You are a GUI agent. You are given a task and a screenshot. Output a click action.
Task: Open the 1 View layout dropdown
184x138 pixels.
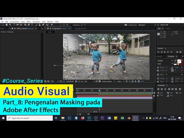[x=120, y=81]
